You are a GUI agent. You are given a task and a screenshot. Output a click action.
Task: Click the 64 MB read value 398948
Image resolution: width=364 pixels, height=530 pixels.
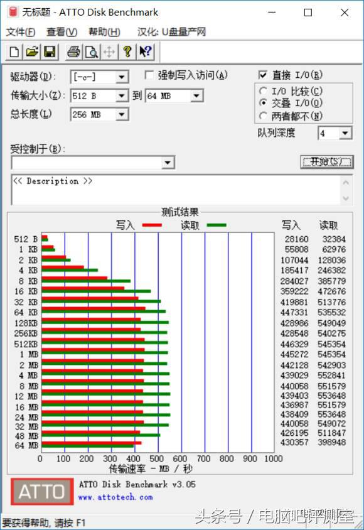point(331,443)
